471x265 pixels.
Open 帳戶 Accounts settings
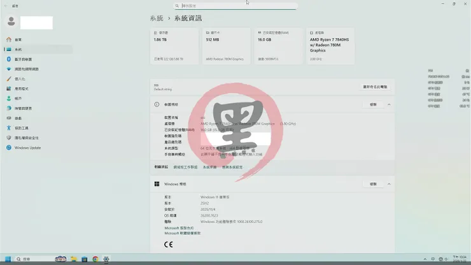pyautogui.click(x=18, y=98)
